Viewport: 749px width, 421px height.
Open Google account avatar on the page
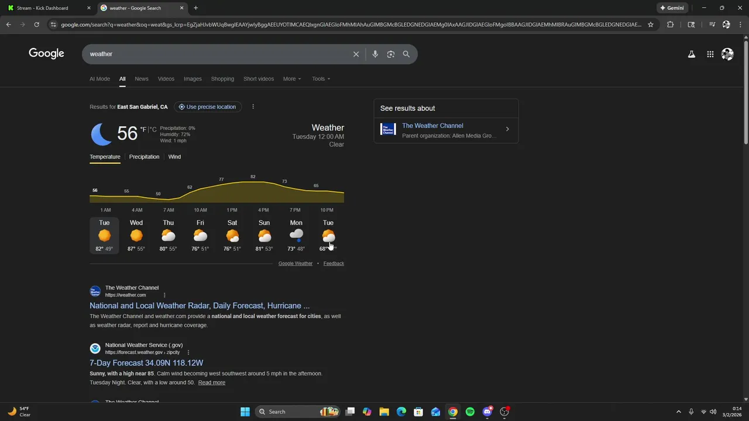click(727, 54)
